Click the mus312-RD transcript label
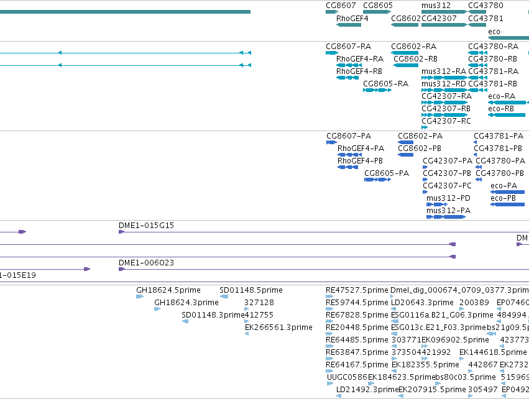This screenshot has height=399, width=529. tap(444, 84)
